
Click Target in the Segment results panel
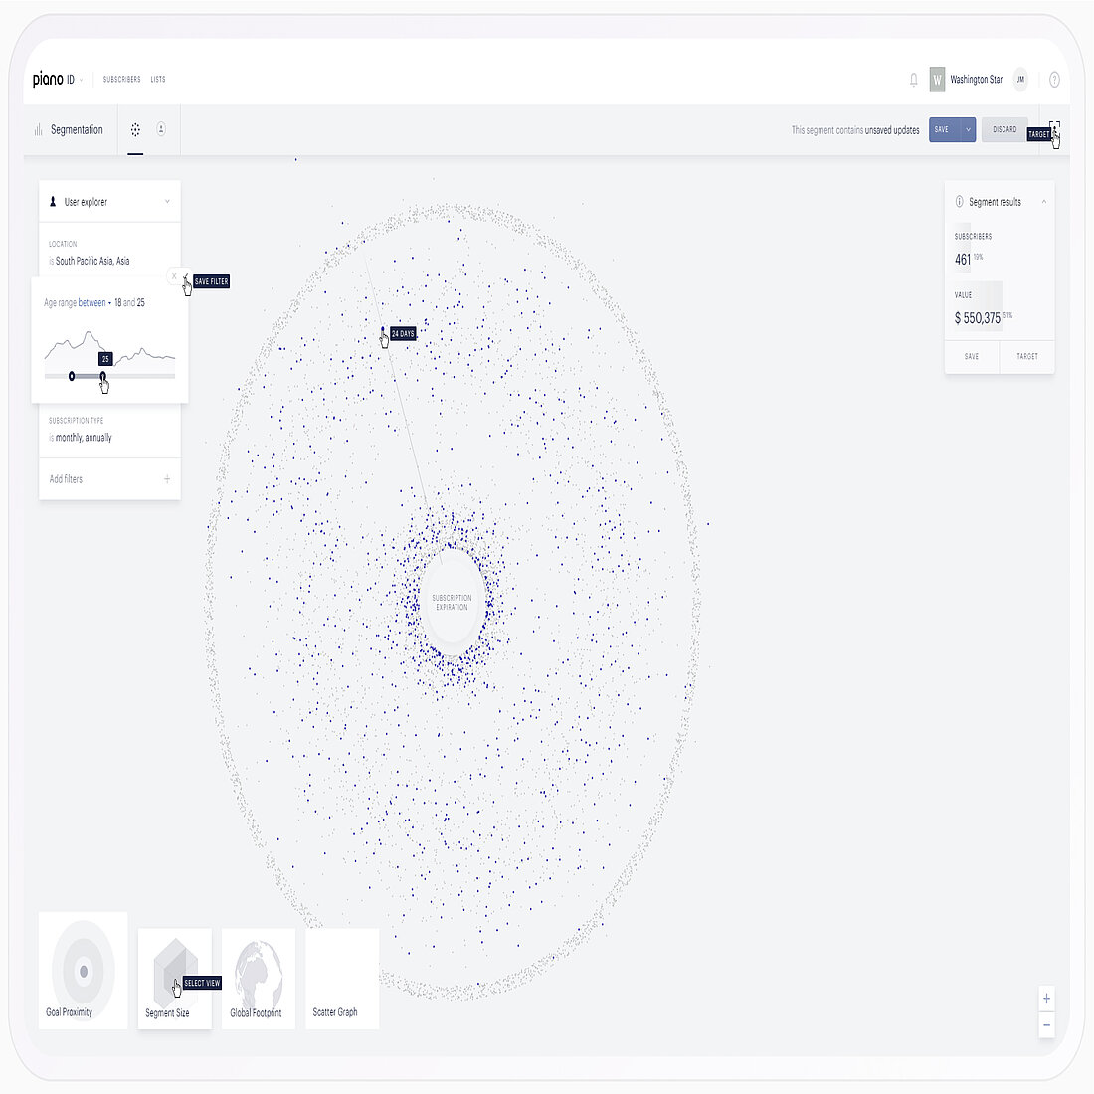1026,357
